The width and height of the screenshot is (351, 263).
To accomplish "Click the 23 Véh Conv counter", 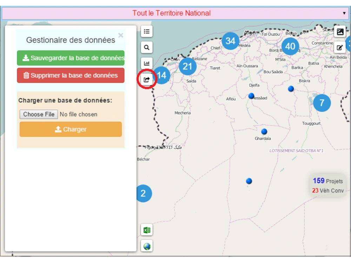I will [x=328, y=190].
